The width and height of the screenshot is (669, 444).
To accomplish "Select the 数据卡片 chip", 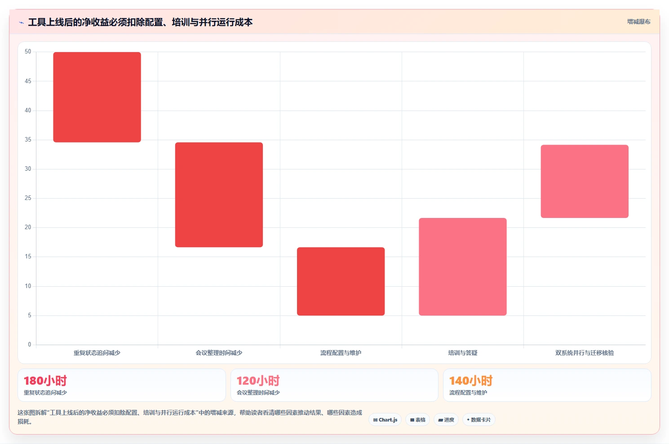I will [478, 420].
